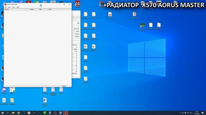Open the red record app in the taskbar
This screenshot has height=115, width=206.
[x=55, y=113]
